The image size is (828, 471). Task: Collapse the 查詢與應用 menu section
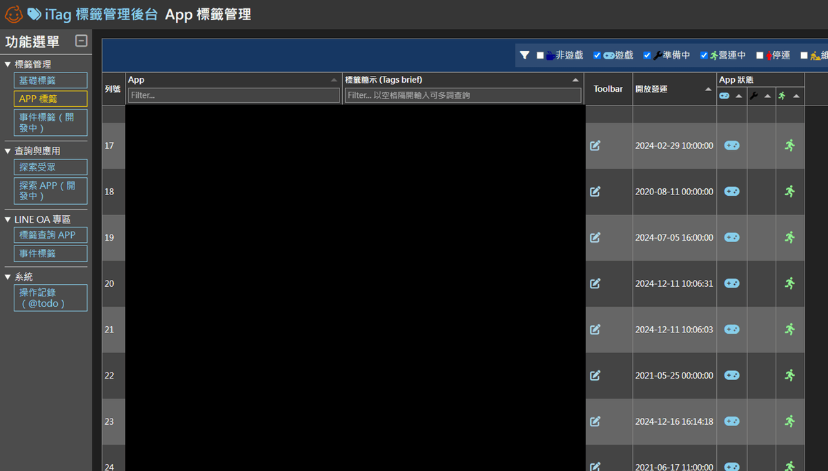coord(8,151)
